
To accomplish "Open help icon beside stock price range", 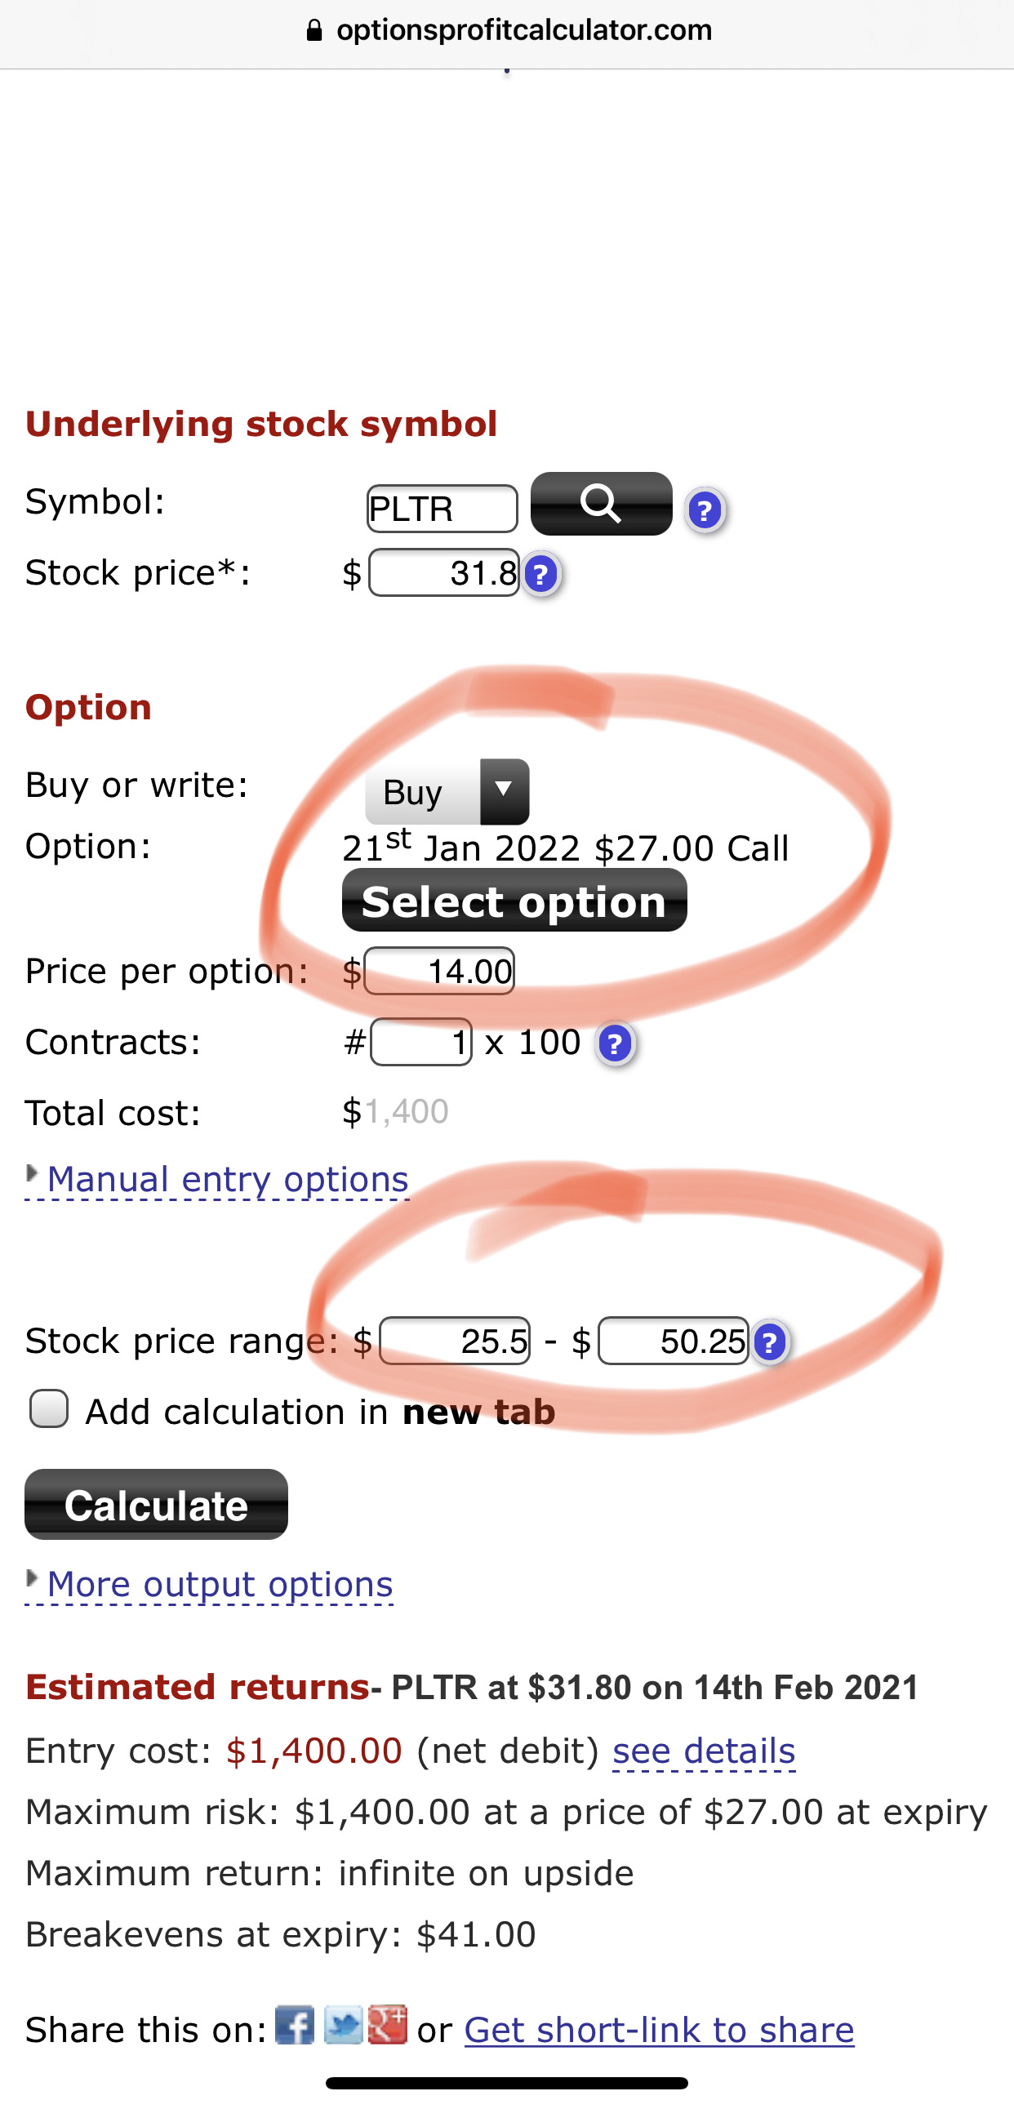I will [769, 1341].
